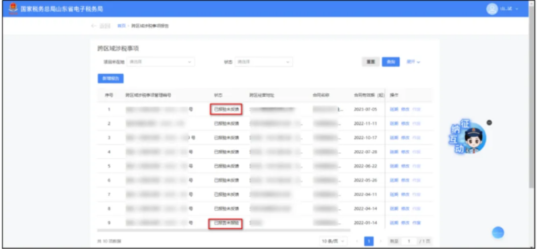Close the 征纳互动 floating widget
Screen dimensions: 537x249
click(x=489, y=122)
